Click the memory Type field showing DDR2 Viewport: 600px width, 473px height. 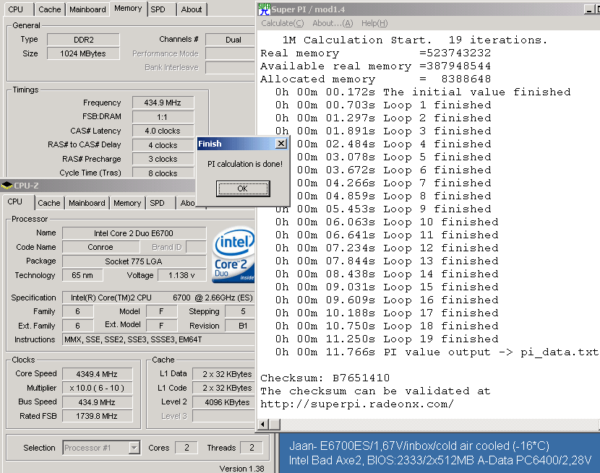[83, 40]
